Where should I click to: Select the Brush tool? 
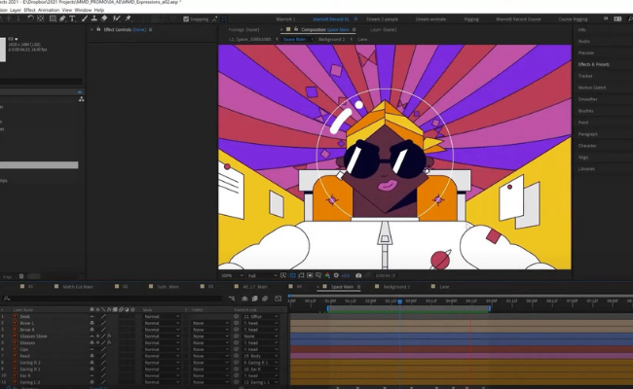tap(85, 18)
